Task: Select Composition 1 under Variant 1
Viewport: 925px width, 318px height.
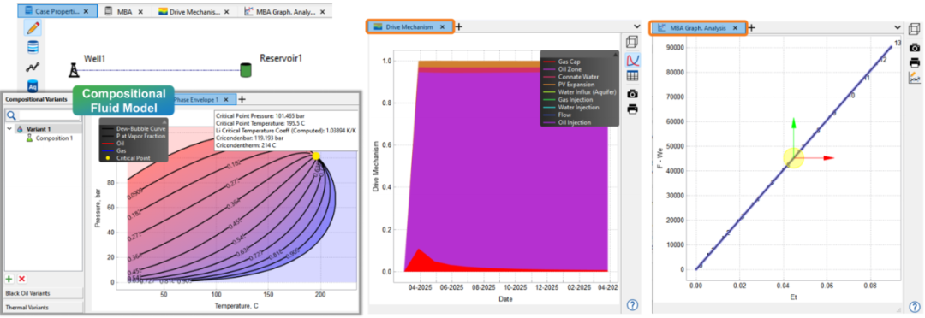Action: pos(54,138)
